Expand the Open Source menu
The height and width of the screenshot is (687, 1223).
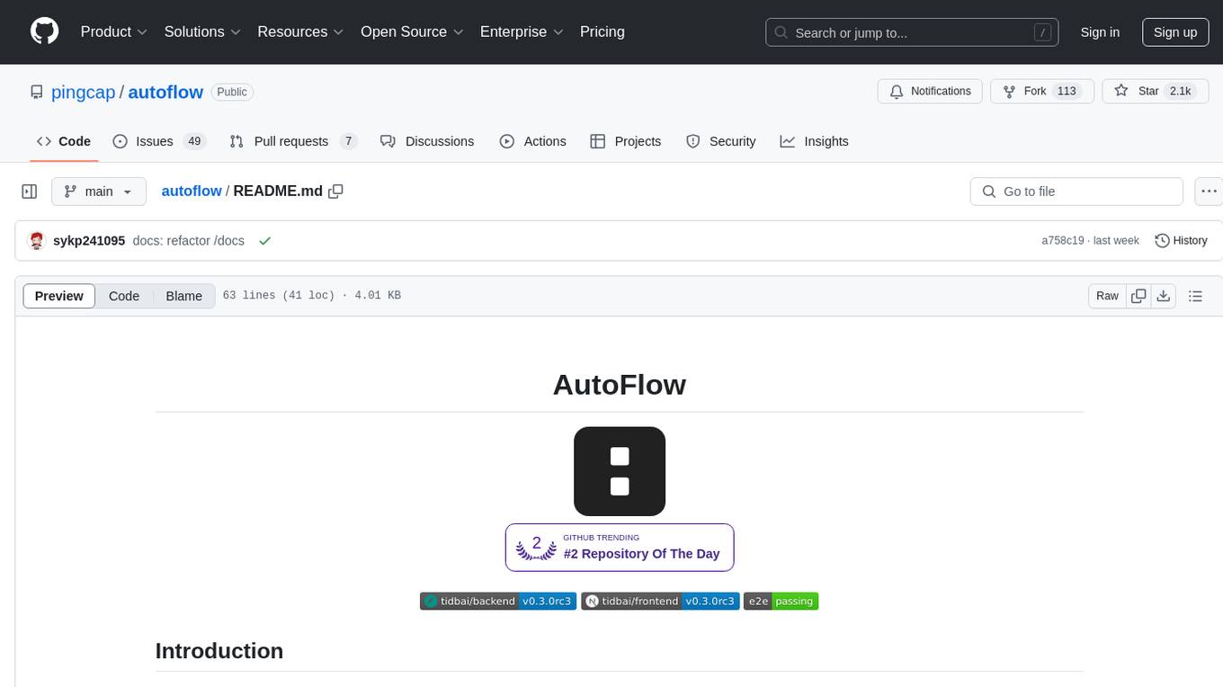[413, 31]
